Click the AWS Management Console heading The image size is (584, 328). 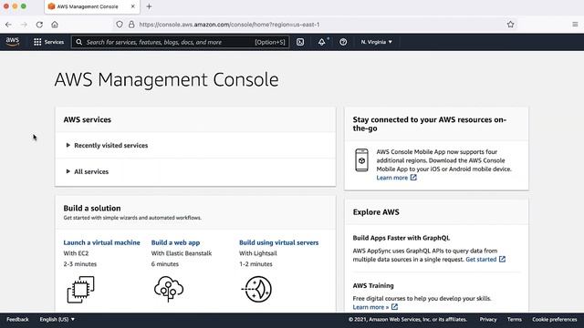(166, 79)
